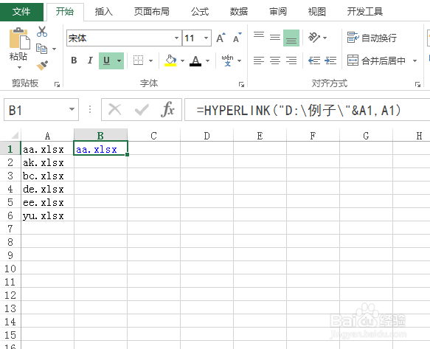Apply yellow fill color bucket

(x=170, y=61)
